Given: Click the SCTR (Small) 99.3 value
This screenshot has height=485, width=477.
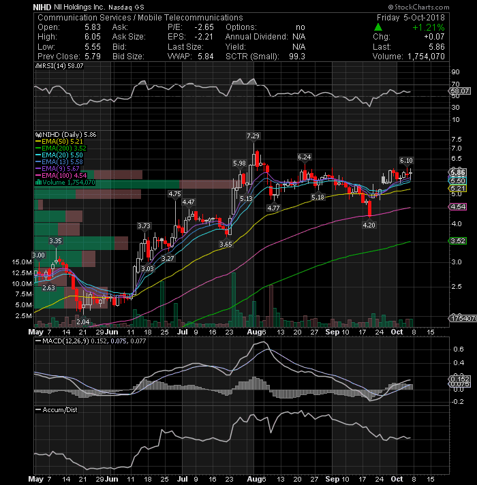Looking at the screenshot, I should point(297,57).
